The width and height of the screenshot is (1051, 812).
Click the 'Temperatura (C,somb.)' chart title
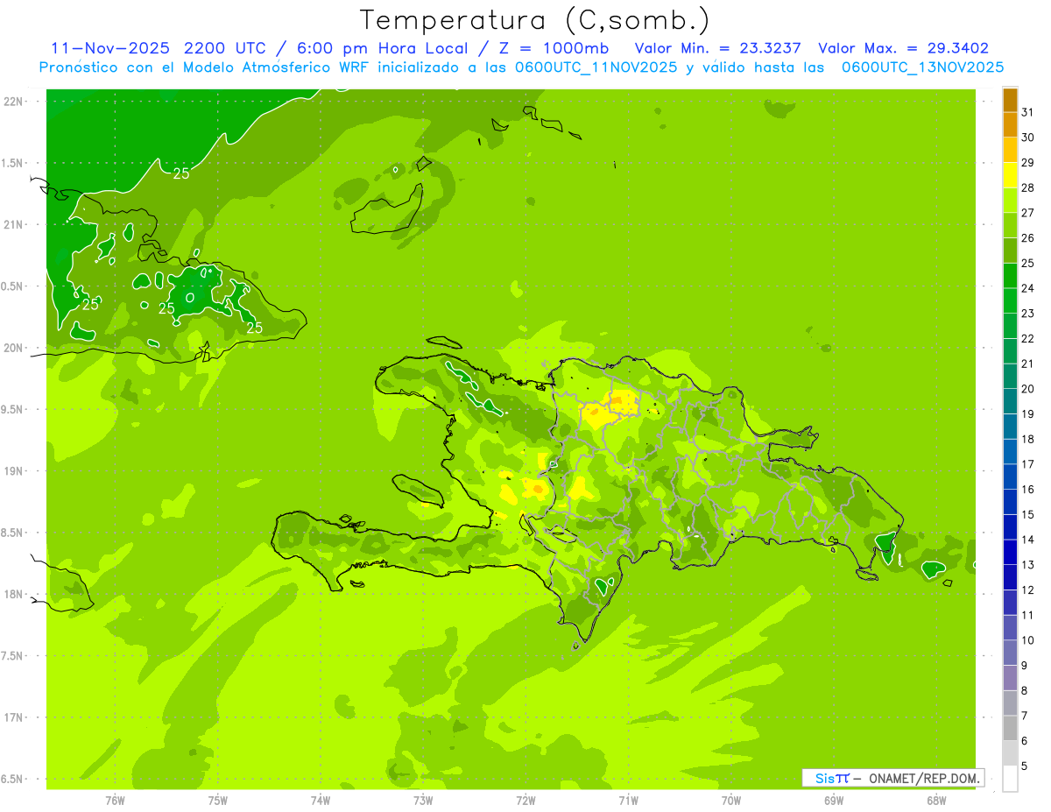click(534, 20)
